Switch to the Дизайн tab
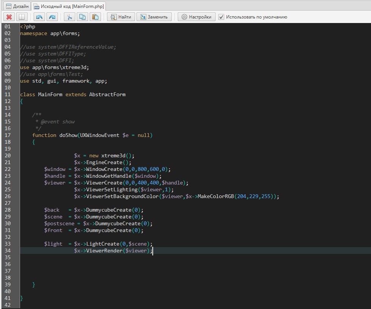The image size is (371, 309). (17, 6)
